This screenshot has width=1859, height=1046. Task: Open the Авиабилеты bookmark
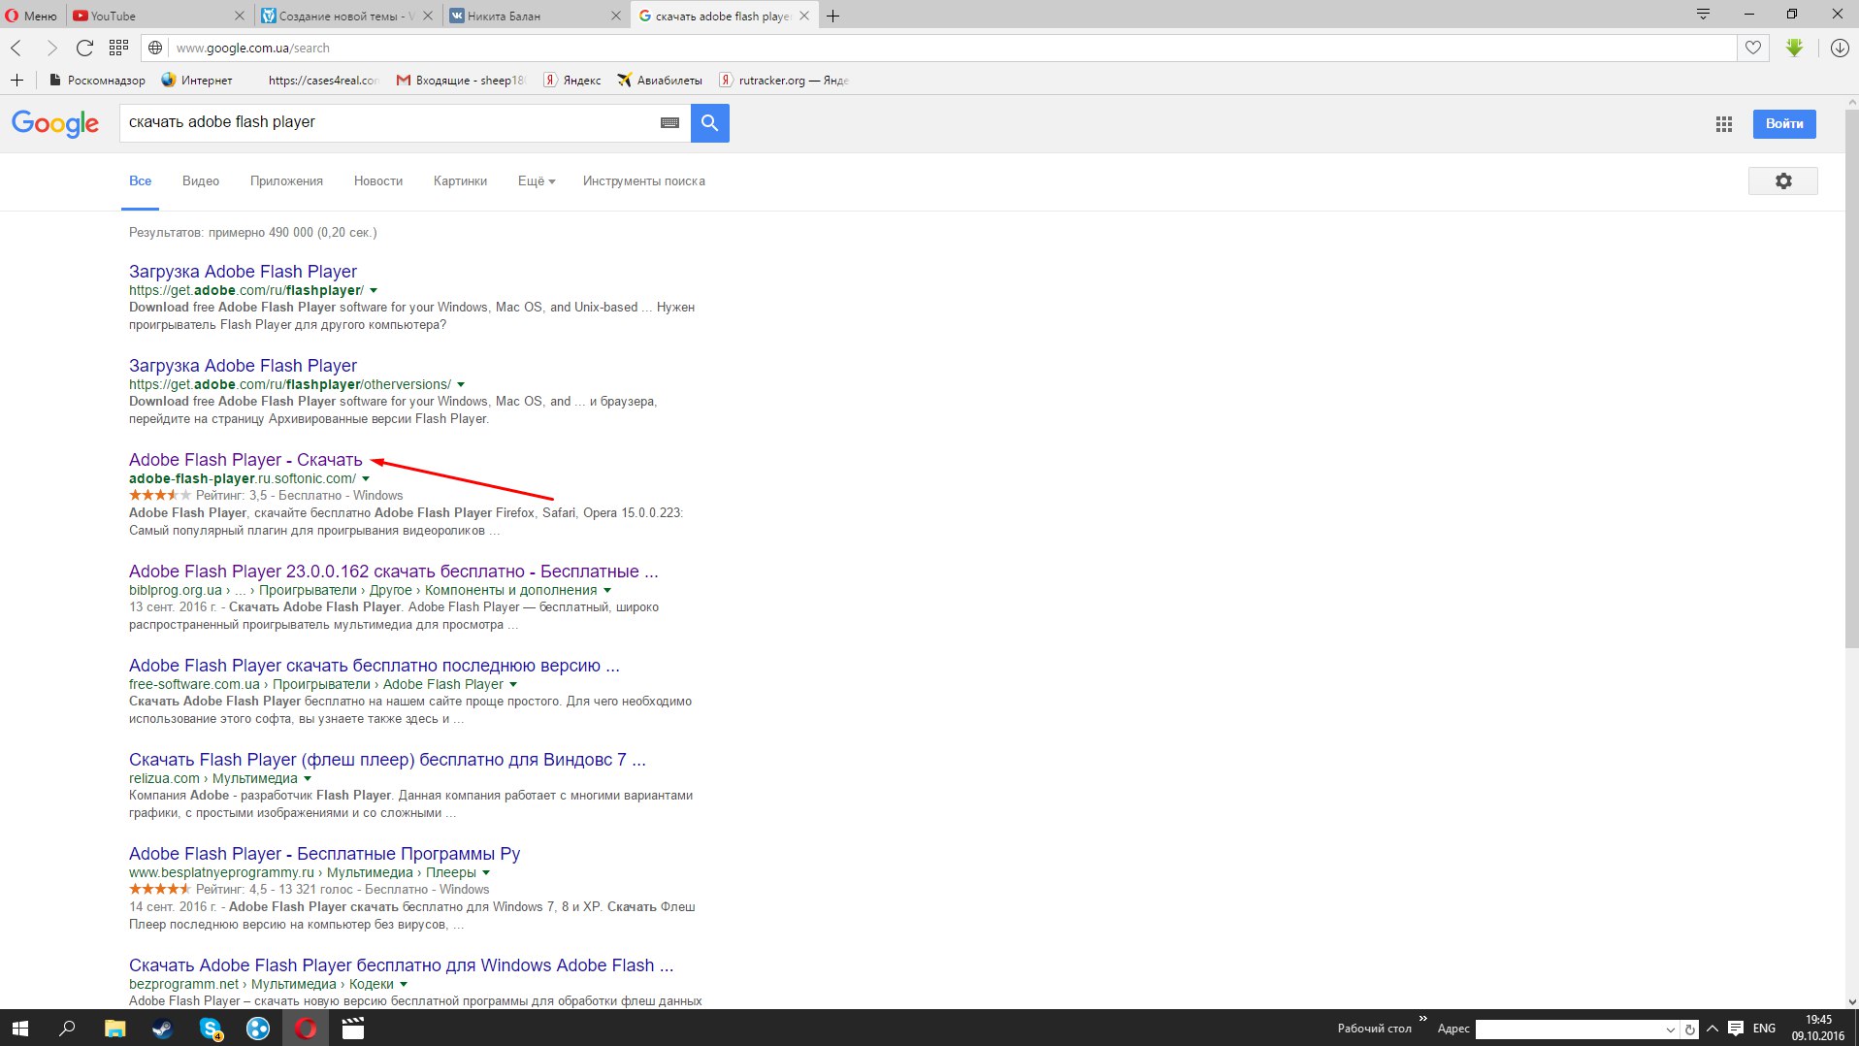click(660, 80)
